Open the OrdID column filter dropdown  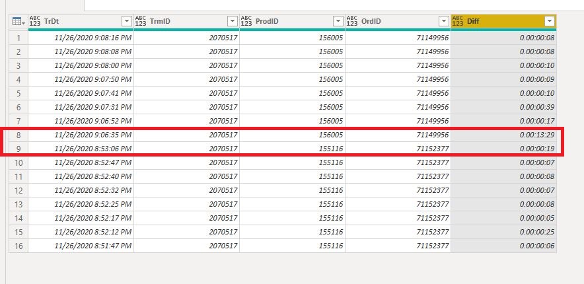pyautogui.click(x=444, y=22)
